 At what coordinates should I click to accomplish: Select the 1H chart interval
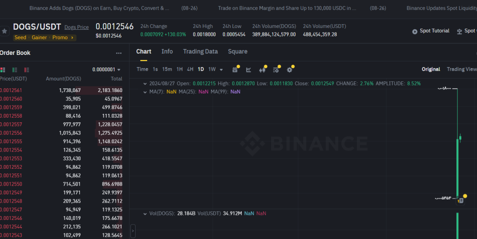pyautogui.click(x=179, y=69)
